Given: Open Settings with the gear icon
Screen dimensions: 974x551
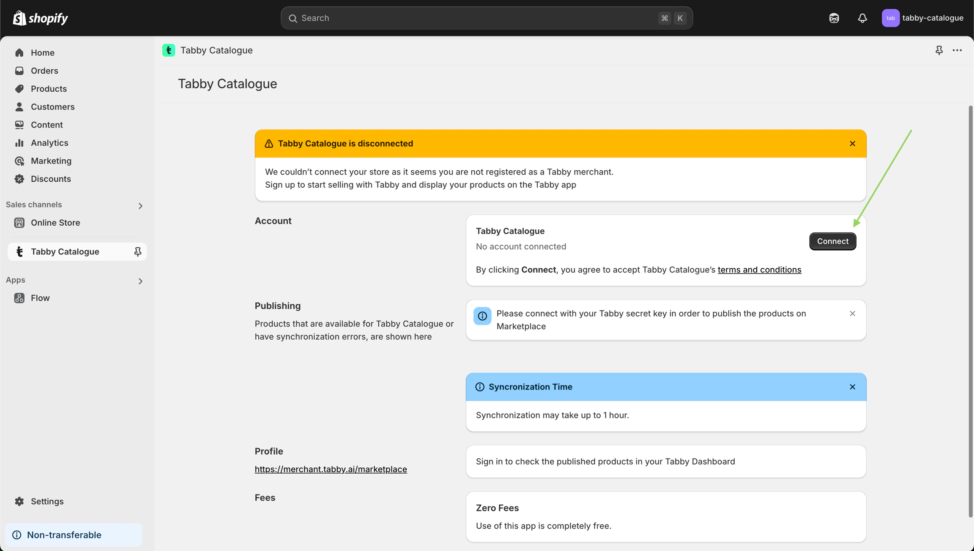Looking at the screenshot, I should [x=19, y=501].
